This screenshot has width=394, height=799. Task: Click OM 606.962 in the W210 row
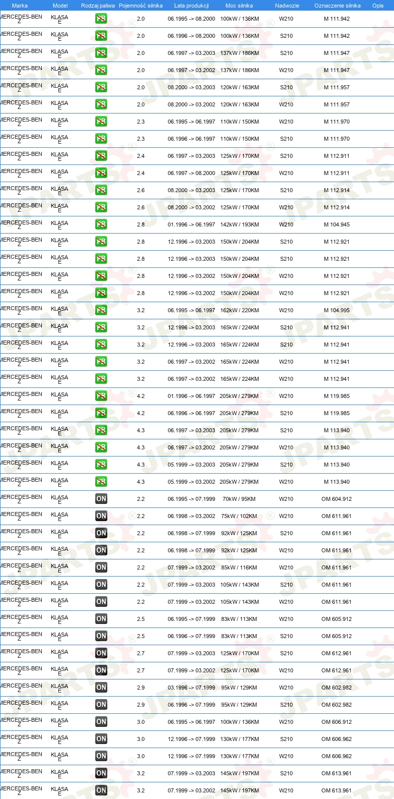pyautogui.click(x=337, y=756)
